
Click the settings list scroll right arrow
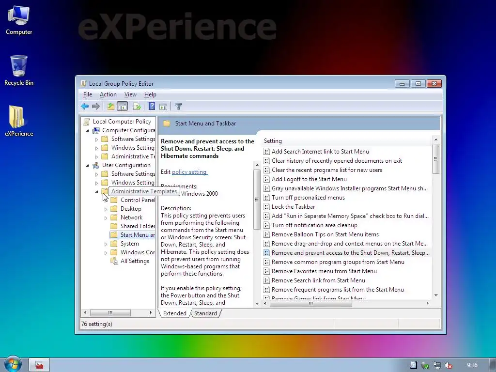[x=427, y=303]
